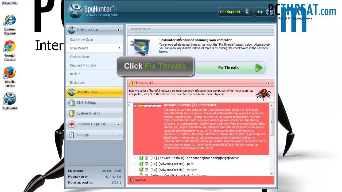
Task: Open Registry Scan
Action: pos(95,92)
